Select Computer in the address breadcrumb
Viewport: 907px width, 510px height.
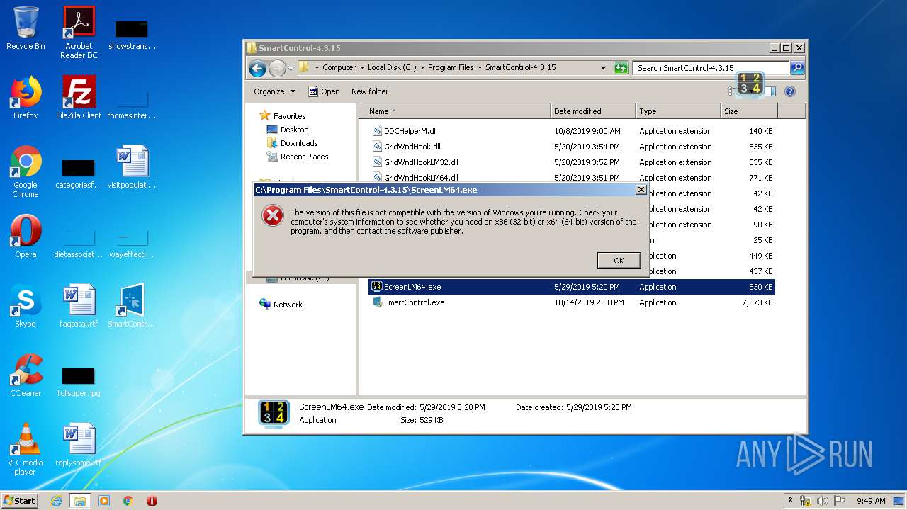[339, 68]
